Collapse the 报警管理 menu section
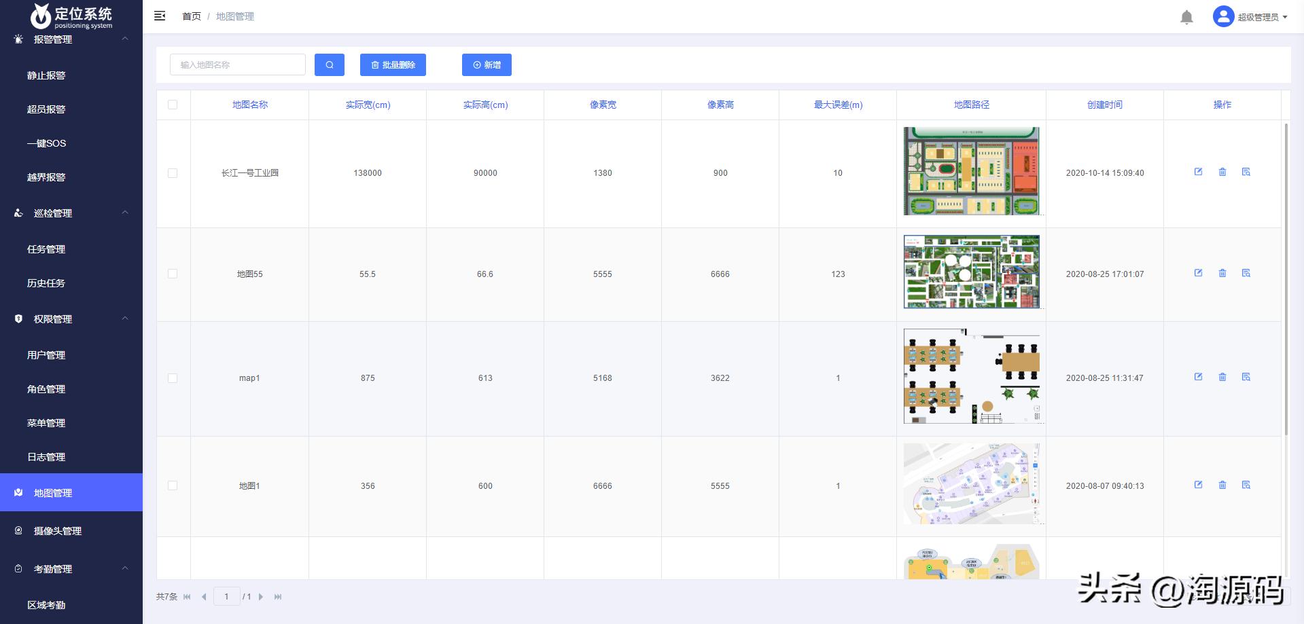 tap(124, 39)
